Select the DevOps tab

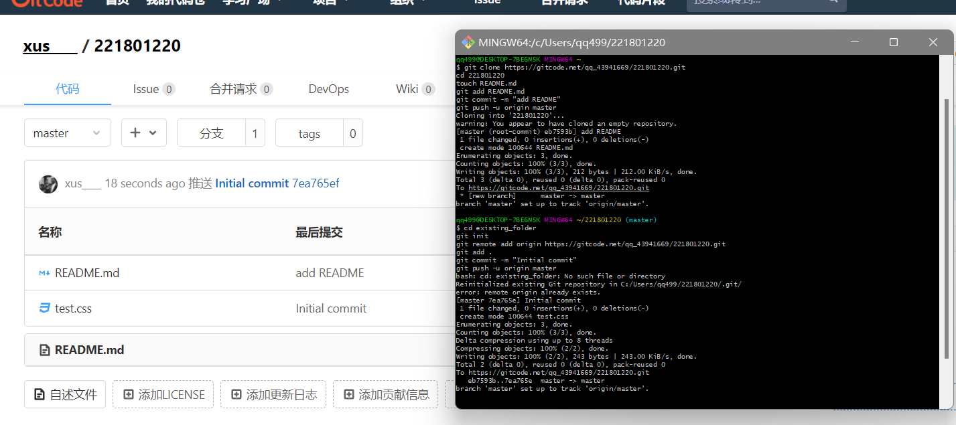pyautogui.click(x=328, y=89)
